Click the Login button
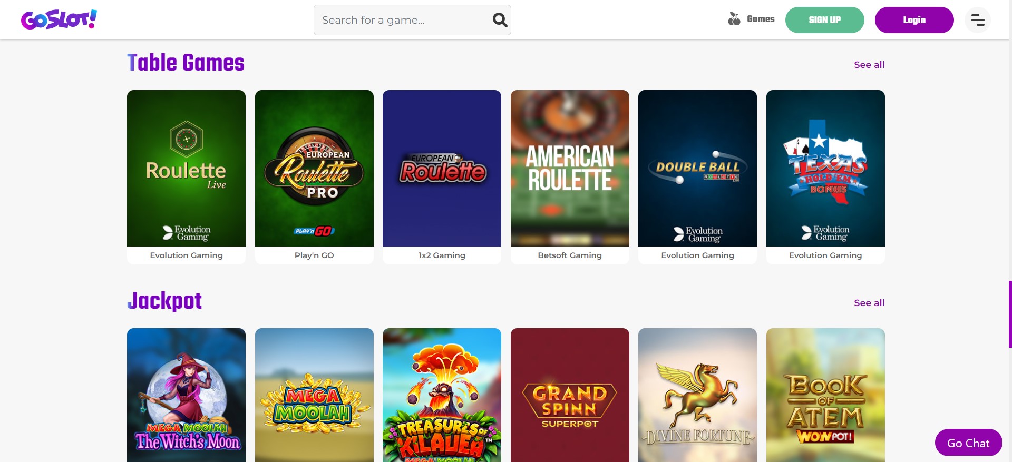Image resolution: width=1012 pixels, height=462 pixels. (x=914, y=20)
